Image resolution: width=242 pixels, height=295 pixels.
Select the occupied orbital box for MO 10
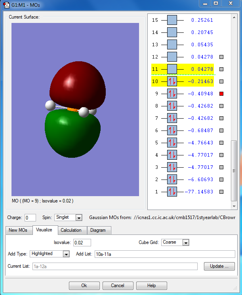[172, 81]
